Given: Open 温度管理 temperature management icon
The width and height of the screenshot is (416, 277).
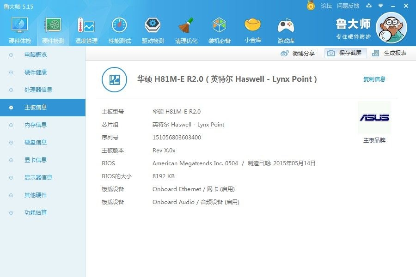Looking at the screenshot, I should [x=86, y=25].
